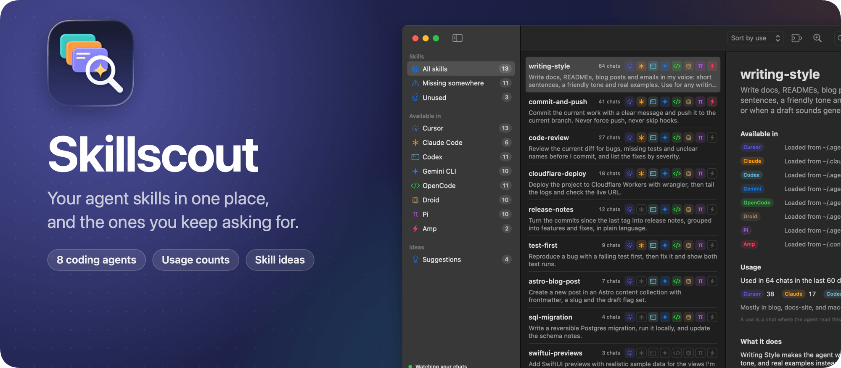Click Claude tag under Available in
Viewport: 841px width, 368px height.
pyautogui.click(x=752, y=161)
